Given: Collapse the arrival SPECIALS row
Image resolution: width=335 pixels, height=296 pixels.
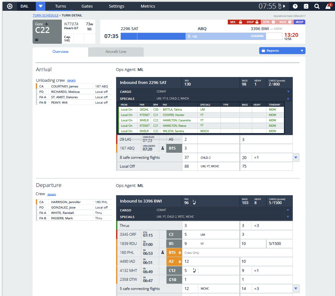Looking at the screenshot, I should coord(288,99).
